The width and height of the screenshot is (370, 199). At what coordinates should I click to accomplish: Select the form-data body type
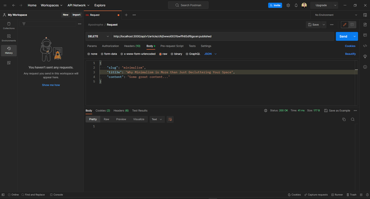[109, 54]
